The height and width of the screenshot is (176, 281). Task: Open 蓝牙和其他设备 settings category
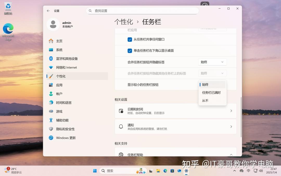tap(77, 59)
